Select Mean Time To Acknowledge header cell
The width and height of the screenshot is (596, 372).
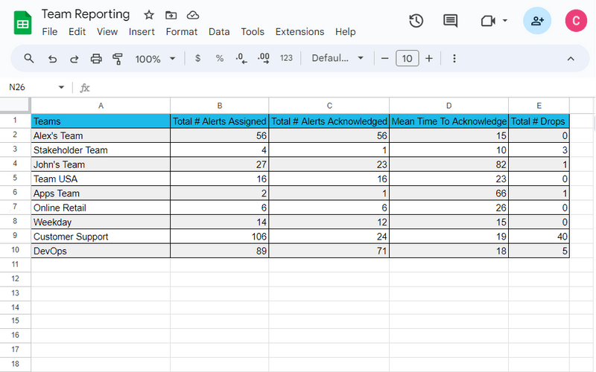point(449,121)
